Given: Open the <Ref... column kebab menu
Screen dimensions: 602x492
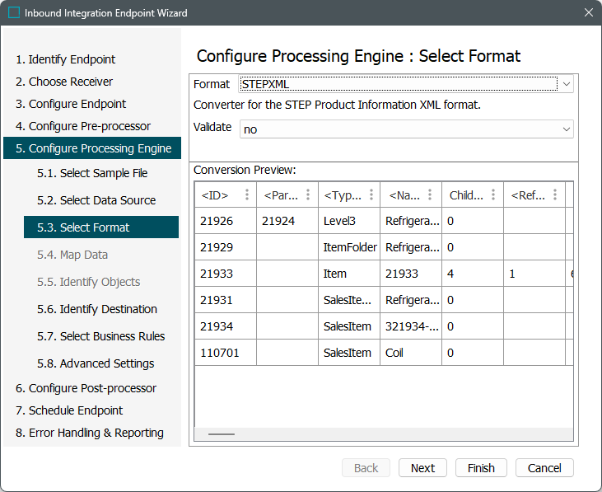Looking at the screenshot, I should pos(554,195).
